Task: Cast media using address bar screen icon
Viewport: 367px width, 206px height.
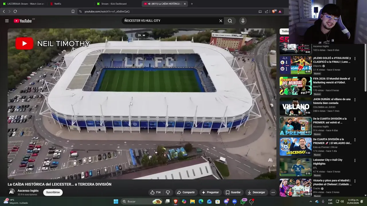Action: 260,11
